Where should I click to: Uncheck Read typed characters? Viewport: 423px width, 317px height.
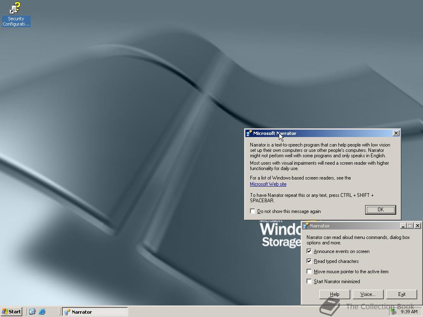pyautogui.click(x=309, y=261)
